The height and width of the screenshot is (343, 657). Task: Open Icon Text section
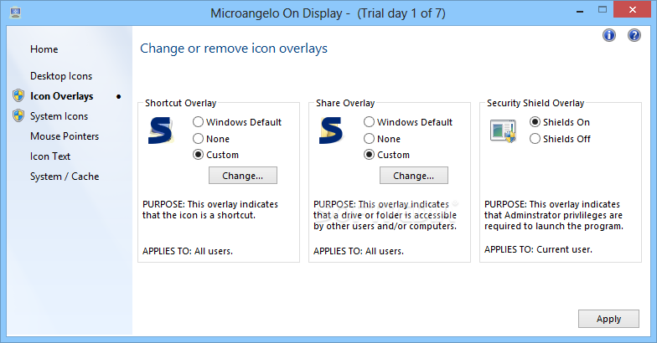(50, 156)
